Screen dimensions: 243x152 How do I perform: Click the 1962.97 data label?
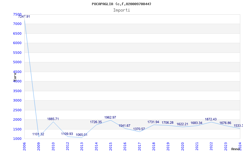pyautogui.click(x=110, y=117)
